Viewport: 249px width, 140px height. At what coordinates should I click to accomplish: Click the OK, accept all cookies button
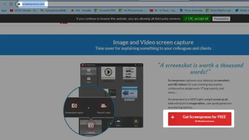coord(196,19)
